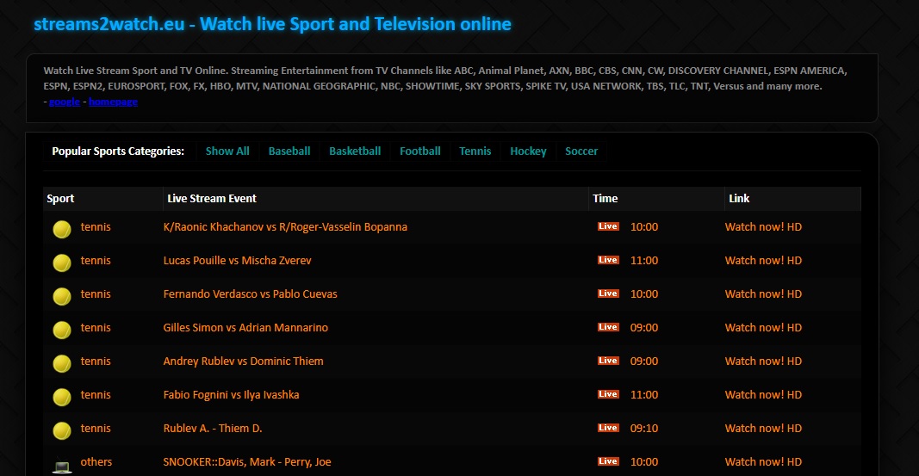919x476 pixels.
Task: Select the Show All category
Action: [x=227, y=151]
